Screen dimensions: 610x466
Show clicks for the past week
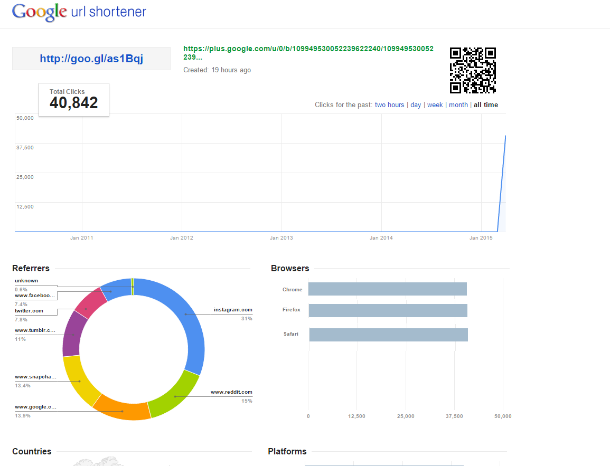point(435,105)
